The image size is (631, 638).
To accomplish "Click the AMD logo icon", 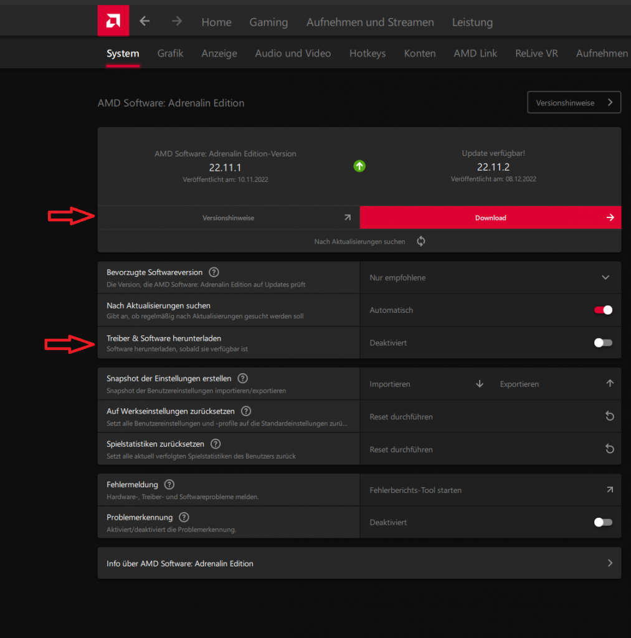I will (x=113, y=21).
